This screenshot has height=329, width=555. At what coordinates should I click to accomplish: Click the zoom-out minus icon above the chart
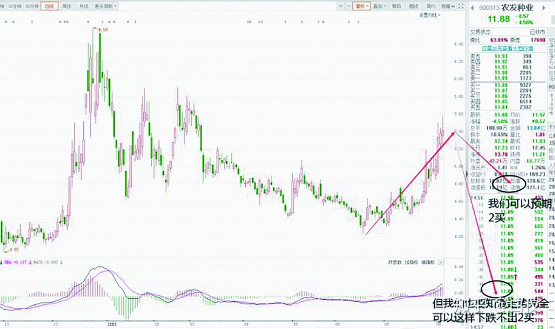[349, 6]
